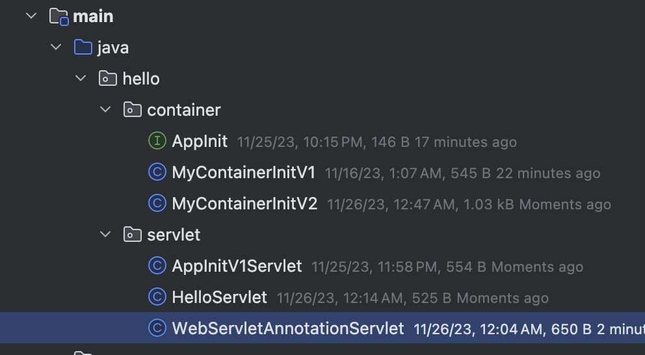Select the AppInit interface file
The image size is (645, 355).
coord(200,141)
